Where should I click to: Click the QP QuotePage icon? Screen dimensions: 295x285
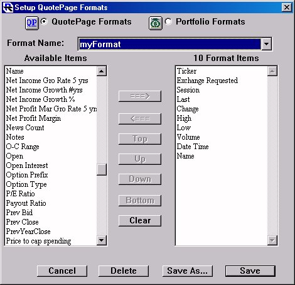pyautogui.click(x=32, y=23)
